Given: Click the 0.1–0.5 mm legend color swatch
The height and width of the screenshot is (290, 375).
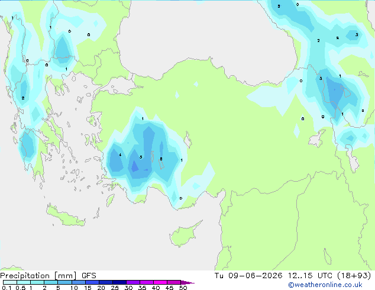Looking at the screenshot, I should tap(10, 282).
